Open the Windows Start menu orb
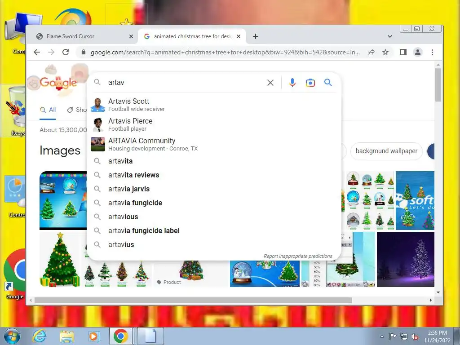Image resolution: width=460 pixels, height=345 pixels. [x=12, y=336]
